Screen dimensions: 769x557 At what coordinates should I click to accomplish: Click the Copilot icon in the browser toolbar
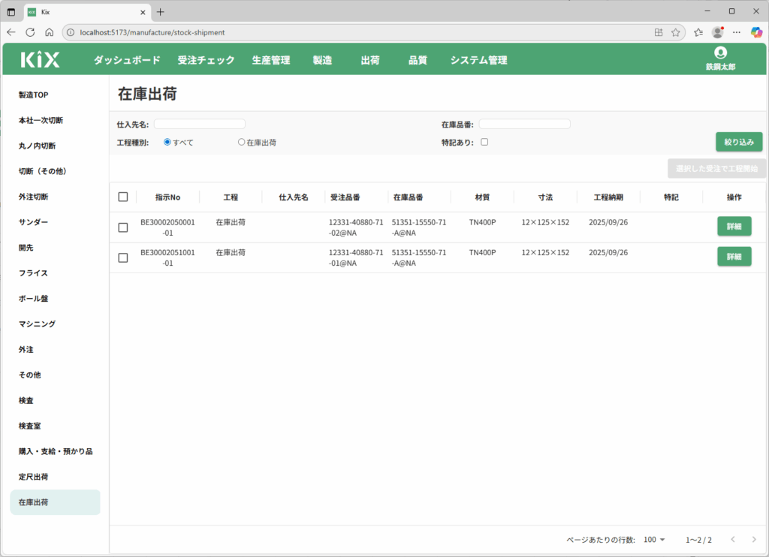click(x=755, y=32)
